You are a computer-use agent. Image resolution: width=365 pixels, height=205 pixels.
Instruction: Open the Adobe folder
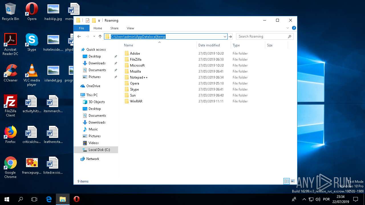pyautogui.click(x=135, y=54)
